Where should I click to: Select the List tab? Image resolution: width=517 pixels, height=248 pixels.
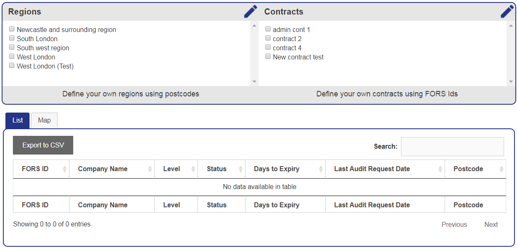click(x=17, y=120)
